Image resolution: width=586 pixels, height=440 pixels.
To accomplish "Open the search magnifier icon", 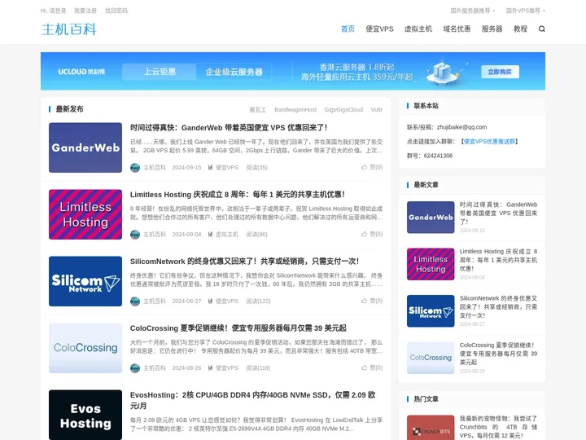I will [541, 29].
